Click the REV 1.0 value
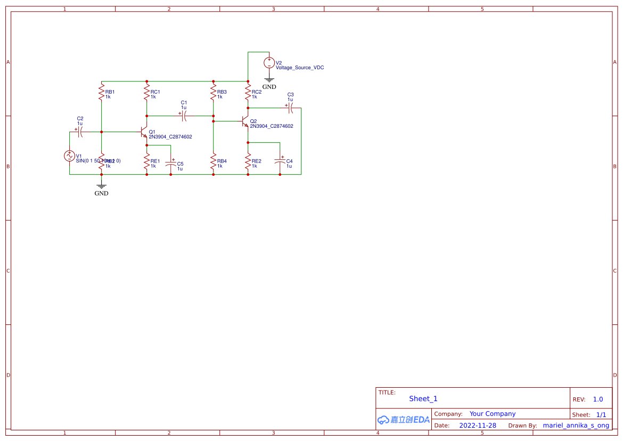The image size is (623, 441). [x=597, y=398]
